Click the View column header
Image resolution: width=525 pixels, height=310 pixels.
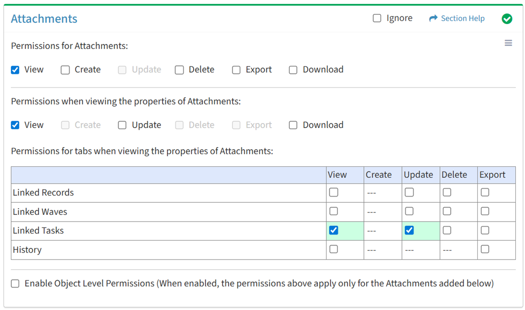coord(337,175)
